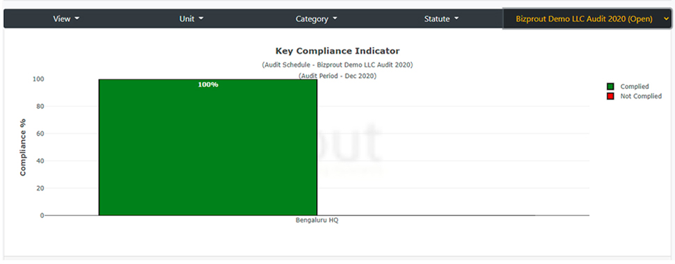
Task: Expand the Unit dropdown menu
Action: coord(191,19)
